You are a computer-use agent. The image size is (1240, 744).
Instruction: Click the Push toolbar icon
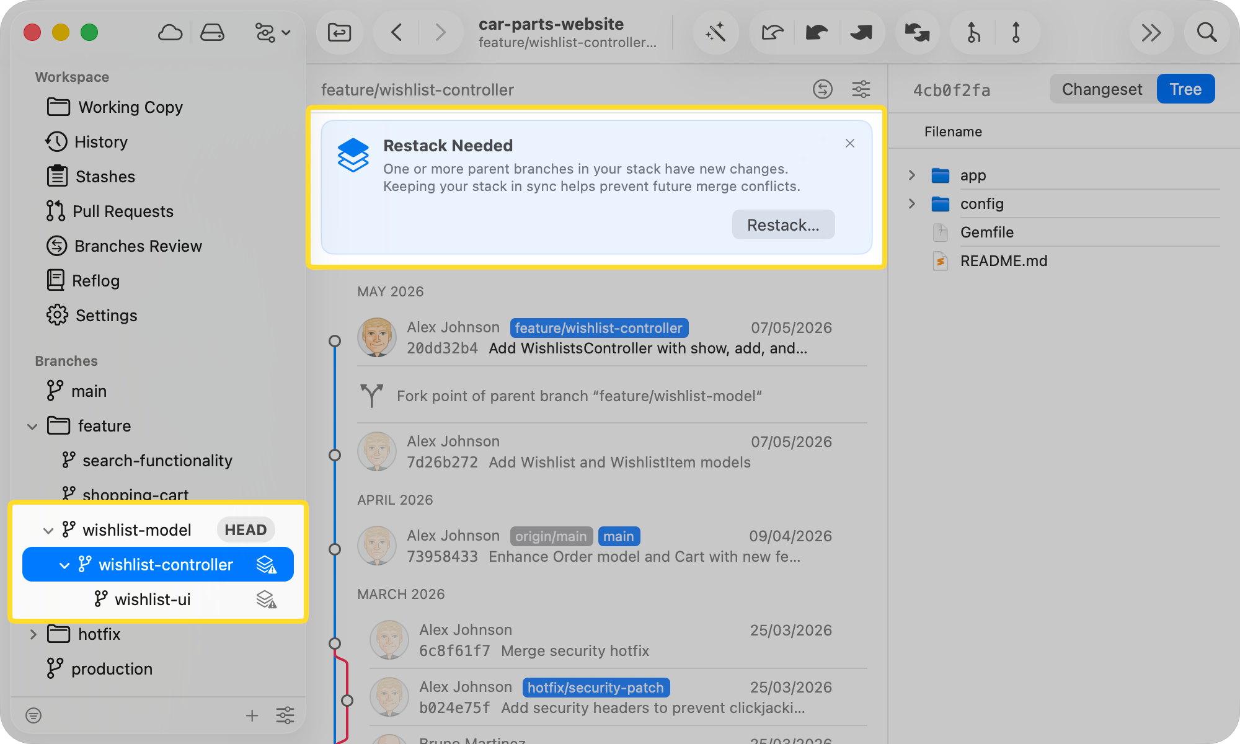861,32
